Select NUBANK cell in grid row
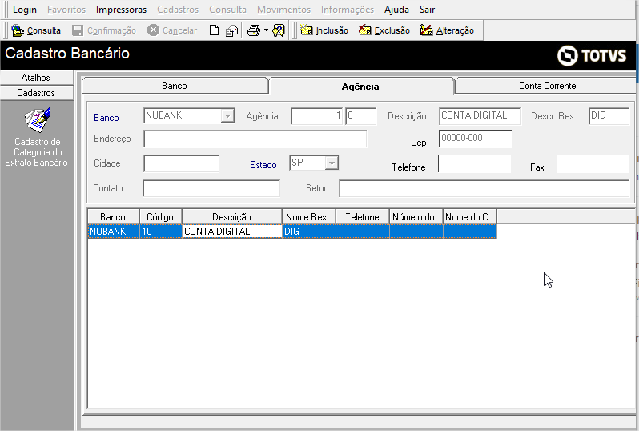Image resolution: width=639 pixels, height=431 pixels. [x=114, y=232]
